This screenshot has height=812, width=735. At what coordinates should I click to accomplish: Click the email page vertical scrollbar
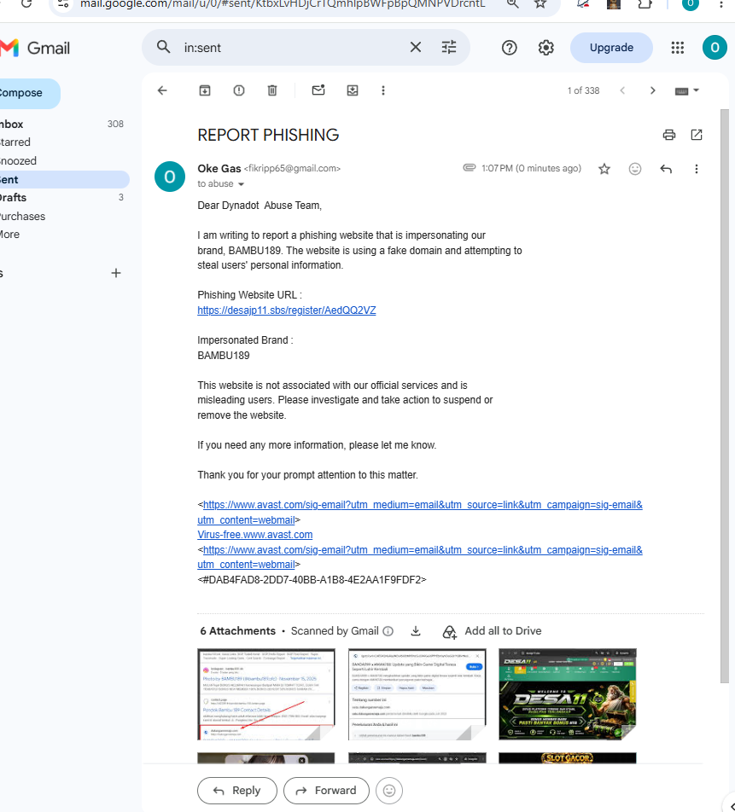pyautogui.click(x=725, y=396)
